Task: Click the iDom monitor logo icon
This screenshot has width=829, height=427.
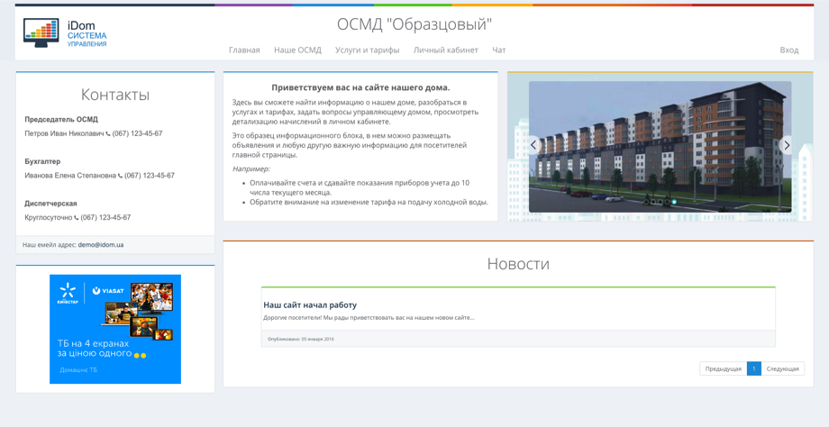Action: pyautogui.click(x=41, y=32)
